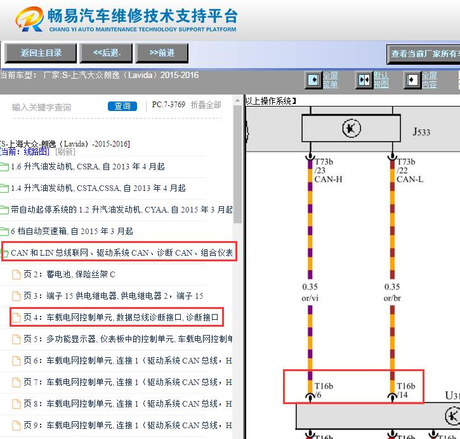
Task: Click the blue 查询 search button
Action: click(122, 106)
